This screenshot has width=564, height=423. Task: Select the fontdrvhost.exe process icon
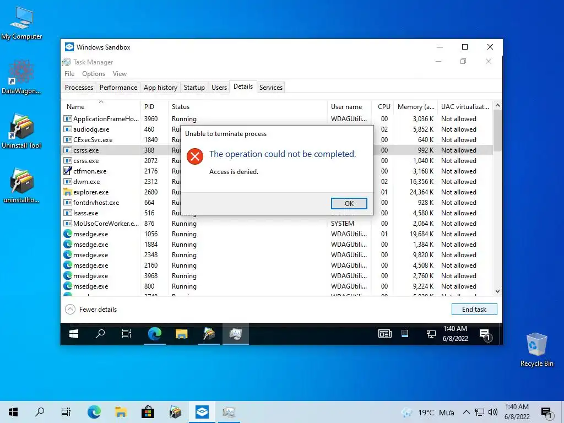point(67,203)
